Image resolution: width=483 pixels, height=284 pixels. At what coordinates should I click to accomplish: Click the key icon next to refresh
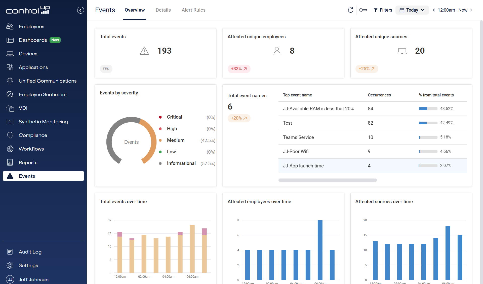coord(363,10)
